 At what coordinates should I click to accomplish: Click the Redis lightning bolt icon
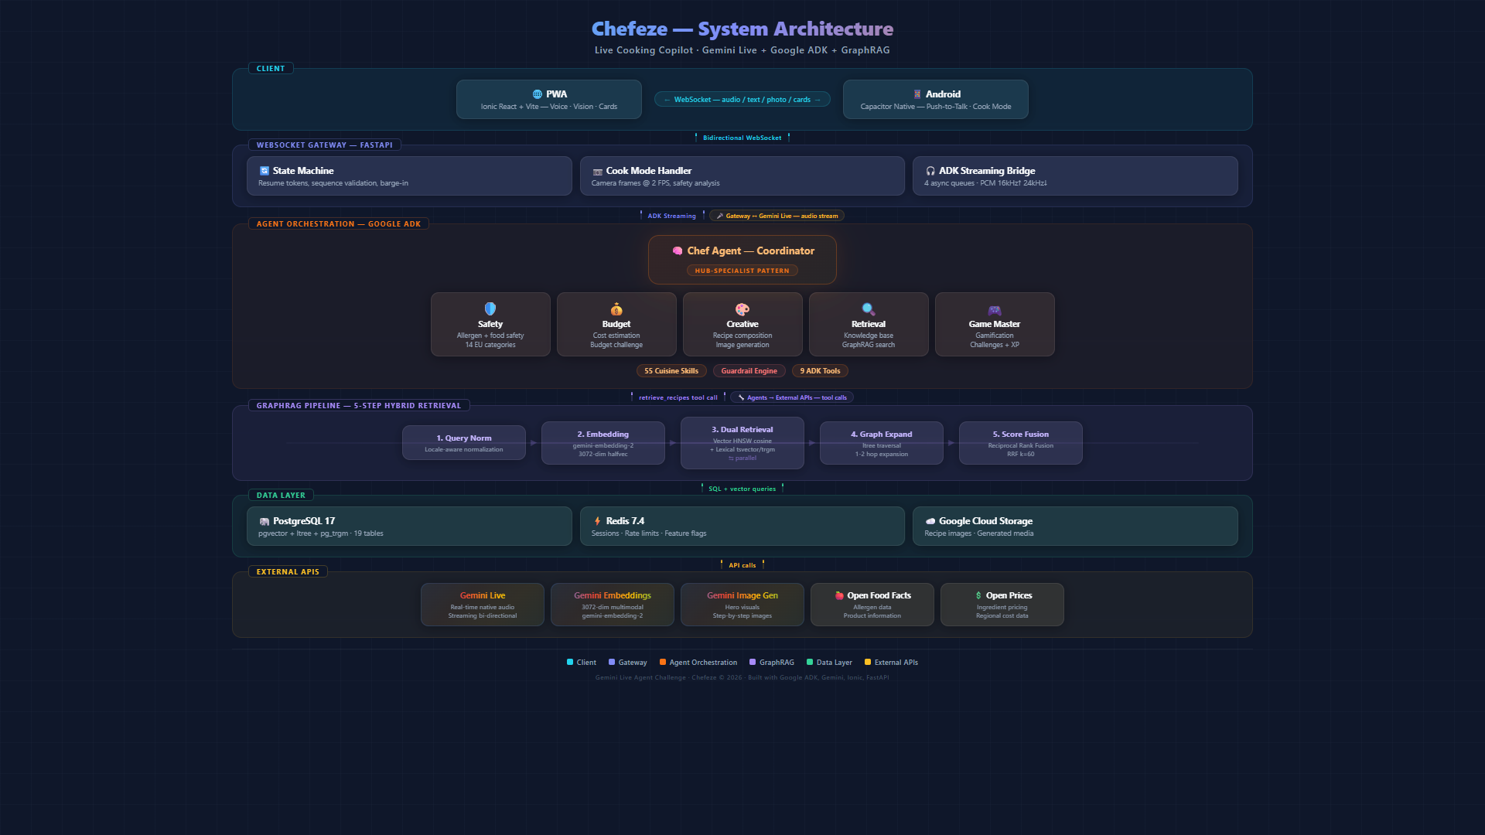tap(597, 521)
